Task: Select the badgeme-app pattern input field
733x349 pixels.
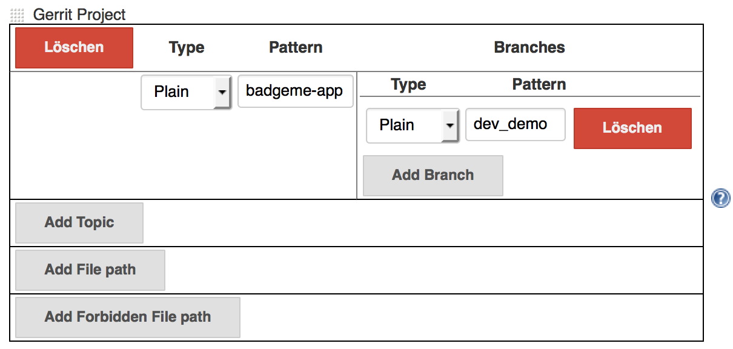Action: pyautogui.click(x=295, y=91)
